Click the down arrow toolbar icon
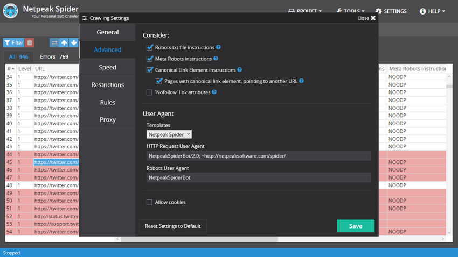The width and height of the screenshot is (458, 257). click(74, 42)
